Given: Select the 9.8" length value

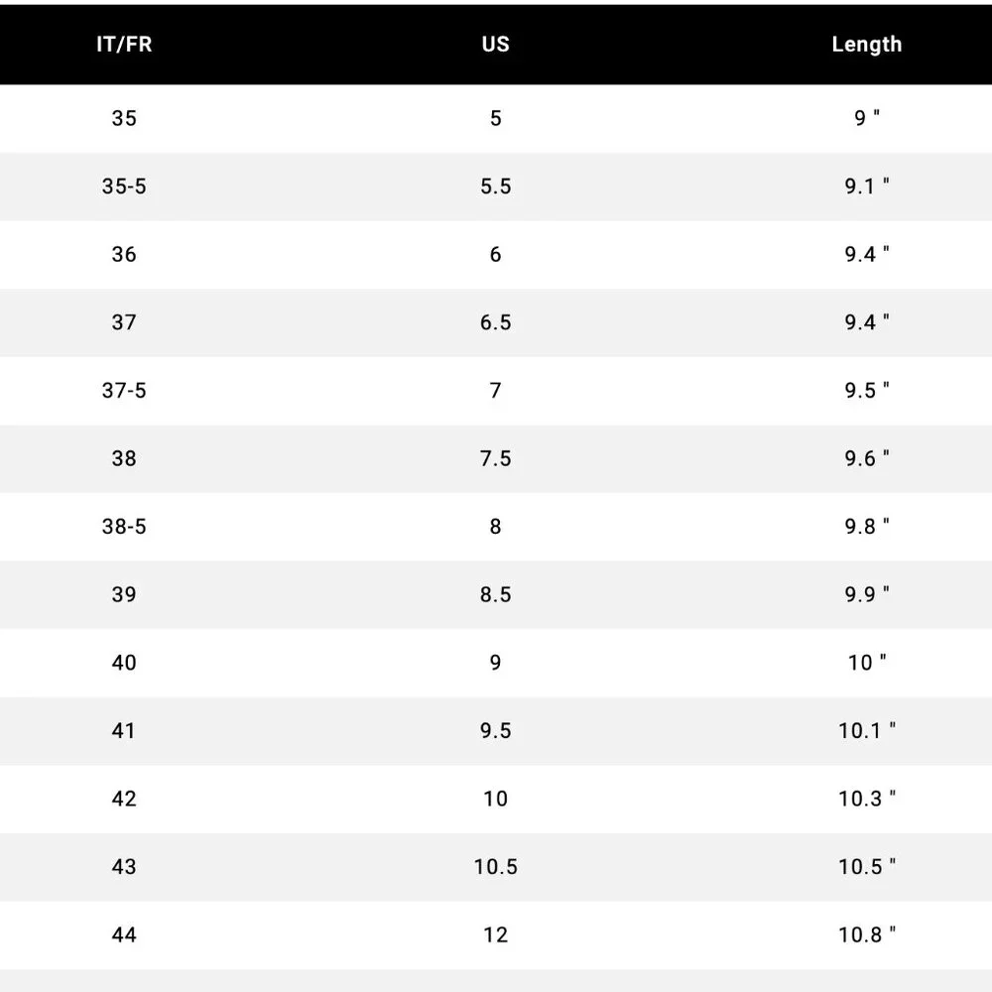Looking at the screenshot, I should point(866,527).
